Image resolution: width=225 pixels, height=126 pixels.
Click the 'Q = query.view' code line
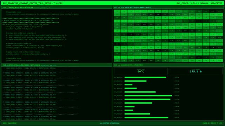point(36,35)
